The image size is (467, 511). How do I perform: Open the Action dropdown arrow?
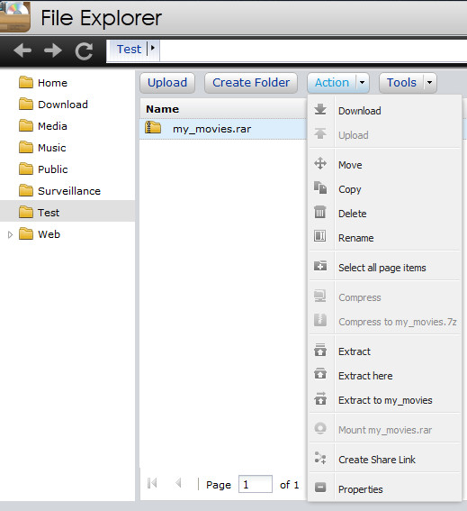click(363, 83)
